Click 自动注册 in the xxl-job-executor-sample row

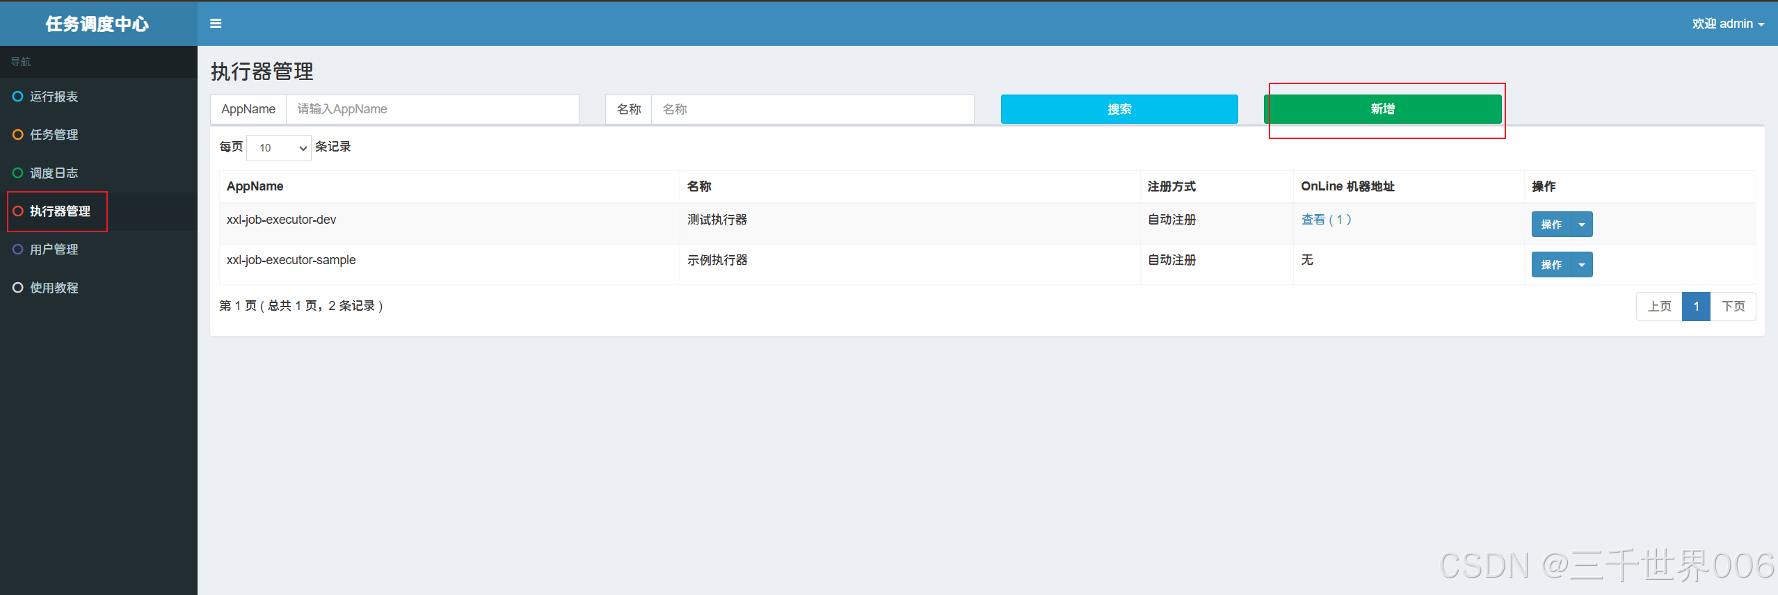pyautogui.click(x=1171, y=260)
